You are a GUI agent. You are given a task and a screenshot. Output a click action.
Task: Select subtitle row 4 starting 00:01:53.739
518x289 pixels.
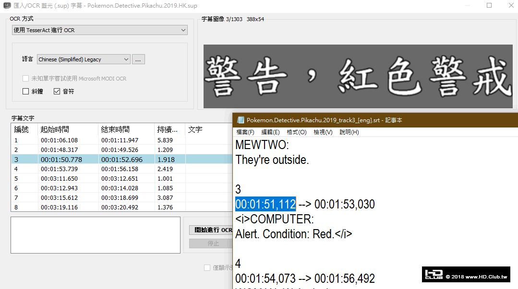(121, 169)
